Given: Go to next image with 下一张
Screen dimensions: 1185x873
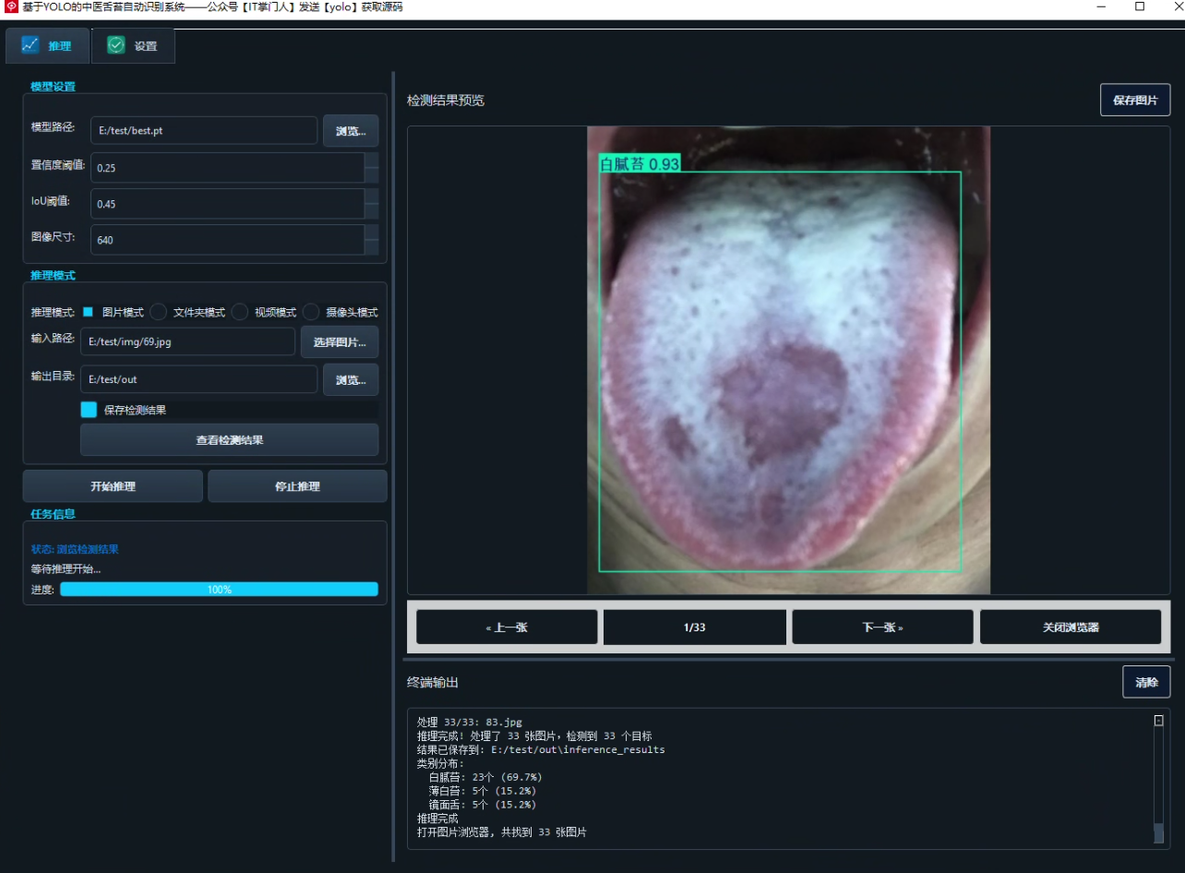Looking at the screenshot, I should click(x=882, y=628).
